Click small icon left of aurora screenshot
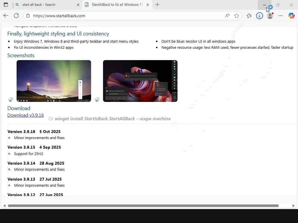 click(11, 99)
